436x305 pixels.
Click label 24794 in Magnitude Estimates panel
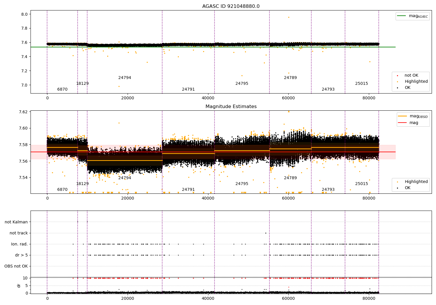click(125, 178)
